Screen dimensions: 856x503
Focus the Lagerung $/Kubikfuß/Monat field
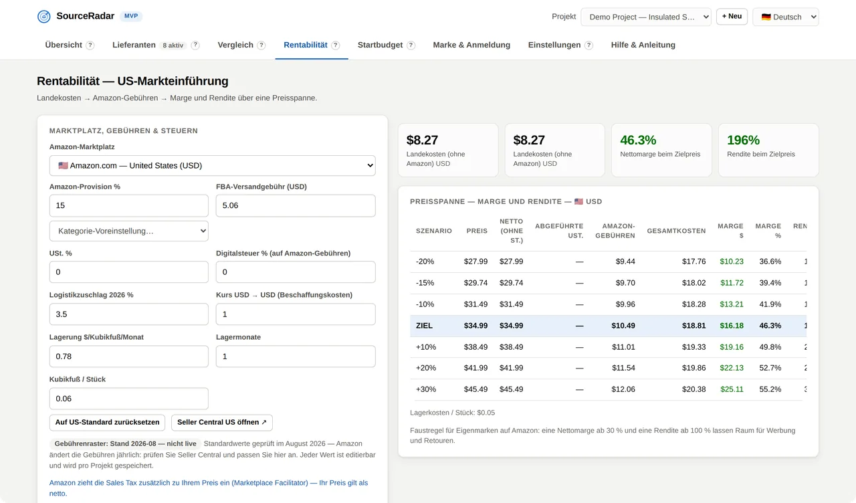129,356
